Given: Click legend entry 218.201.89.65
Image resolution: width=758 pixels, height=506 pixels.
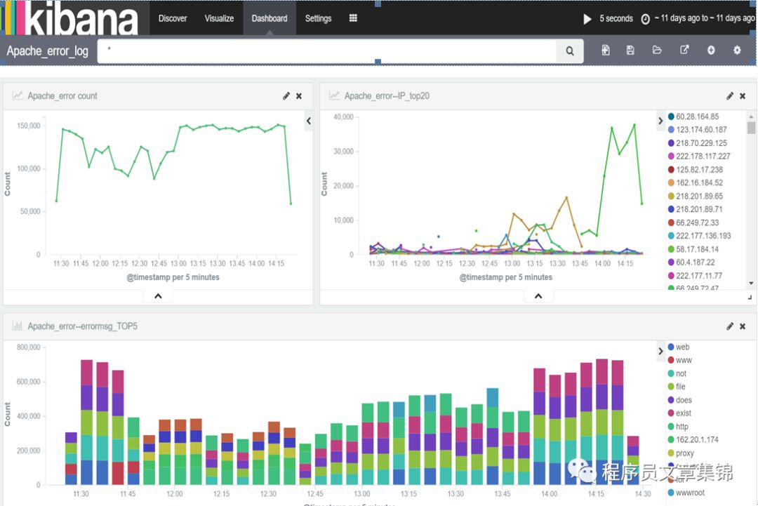Looking at the screenshot, I should pos(699,197).
